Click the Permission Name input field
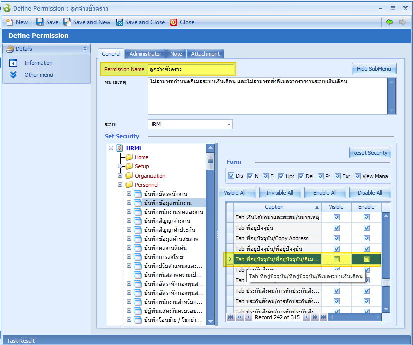Viewport: 413px width, 345px height. 190,69
